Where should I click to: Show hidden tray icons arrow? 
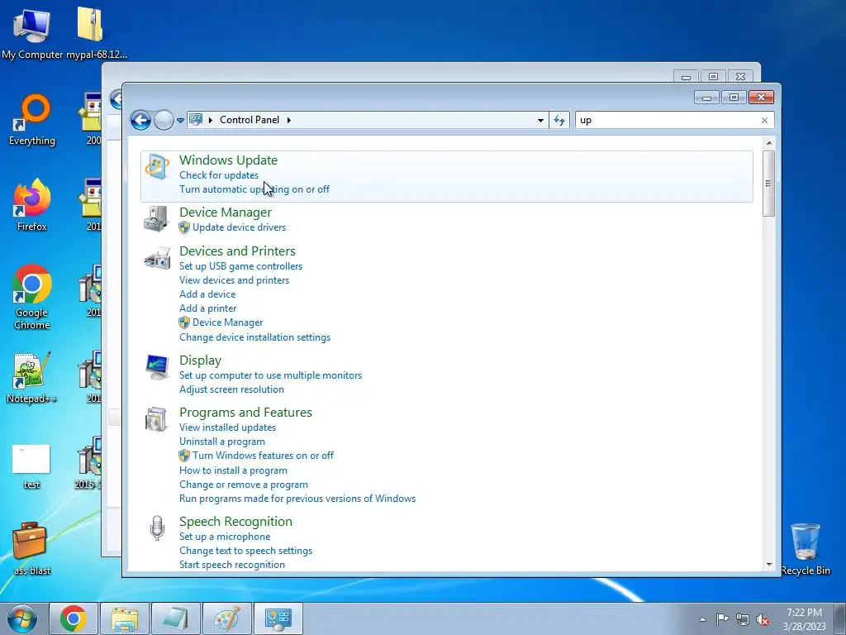pyautogui.click(x=702, y=619)
